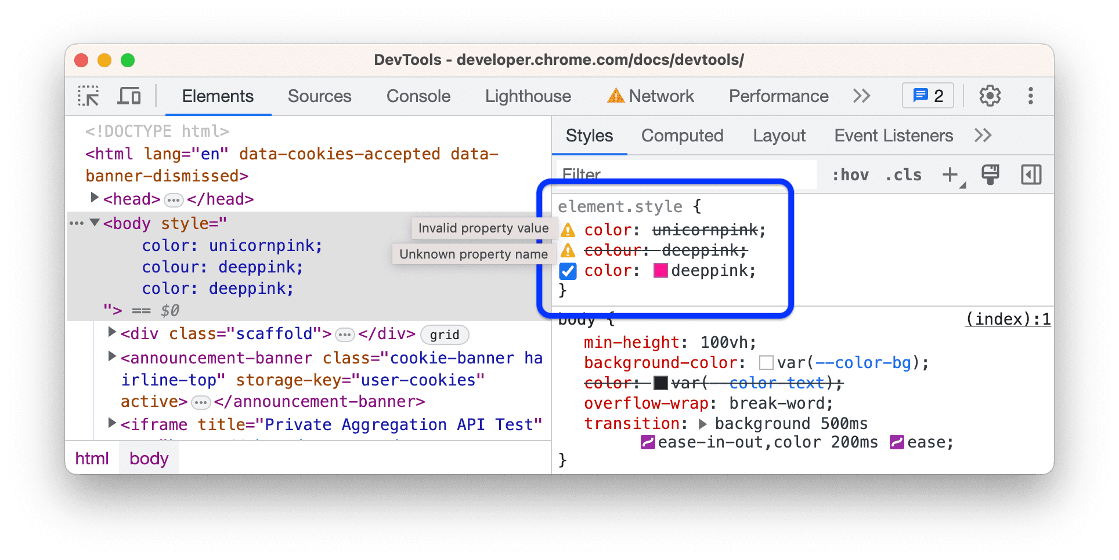Toggle the grid badge next to scaffold div
Viewport: 1119px width, 560px height.
tap(444, 334)
